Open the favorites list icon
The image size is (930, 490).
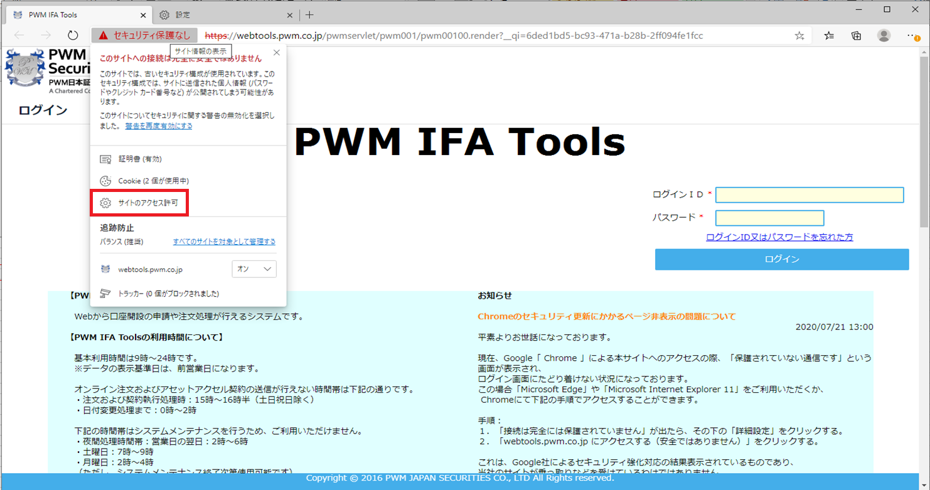[x=829, y=36]
